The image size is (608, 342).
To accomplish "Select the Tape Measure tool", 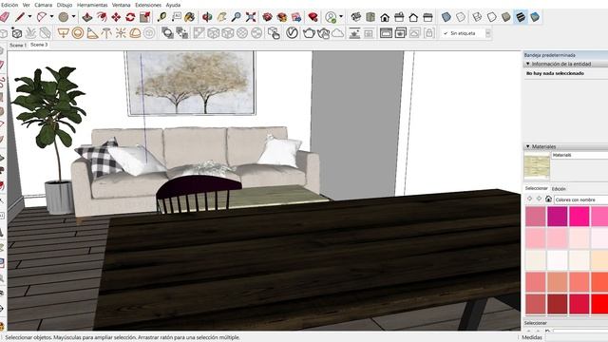I will (x=161, y=17).
